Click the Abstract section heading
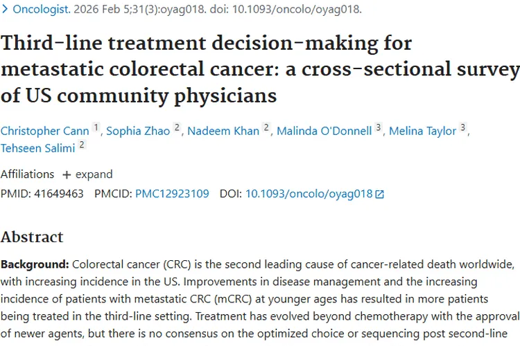Viewport: 520px width, 346px height. (x=32, y=237)
